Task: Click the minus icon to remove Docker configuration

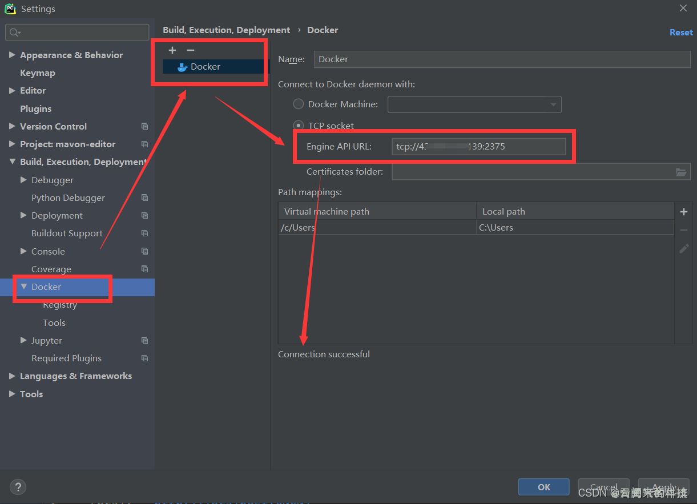Action: pyautogui.click(x=191, y=50)
